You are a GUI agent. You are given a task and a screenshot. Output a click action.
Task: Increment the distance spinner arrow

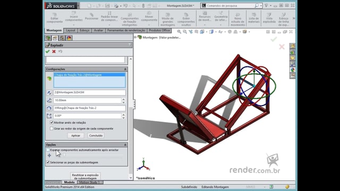[123, 99]
